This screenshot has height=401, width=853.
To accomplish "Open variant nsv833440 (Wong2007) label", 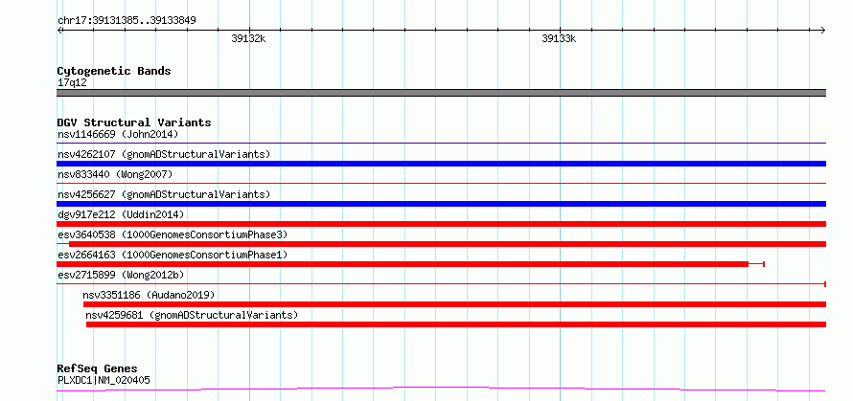I will [115, 174].
